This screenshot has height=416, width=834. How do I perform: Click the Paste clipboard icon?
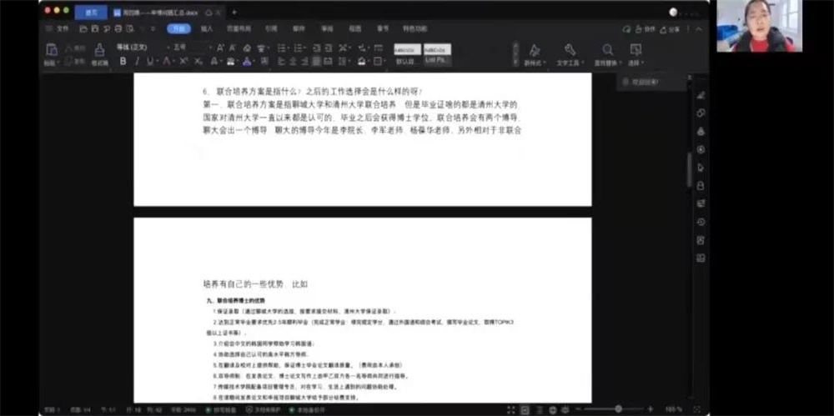[x=52, y=50]
